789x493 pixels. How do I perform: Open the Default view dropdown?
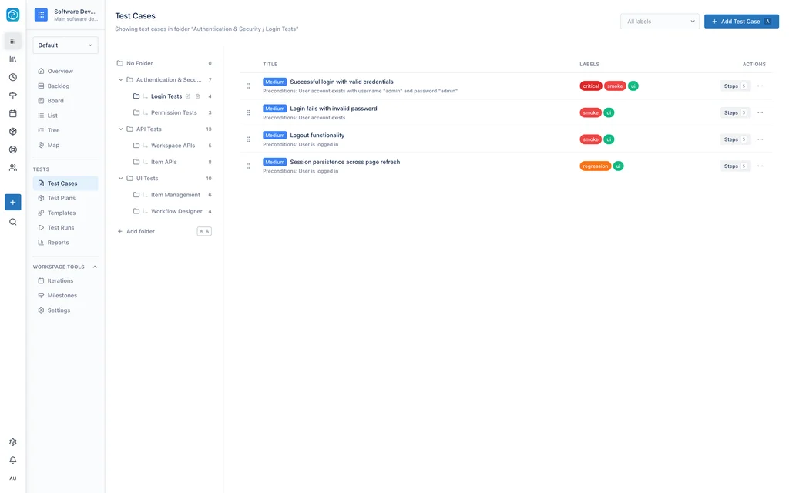pyautogui.click(x=65, y=45)
